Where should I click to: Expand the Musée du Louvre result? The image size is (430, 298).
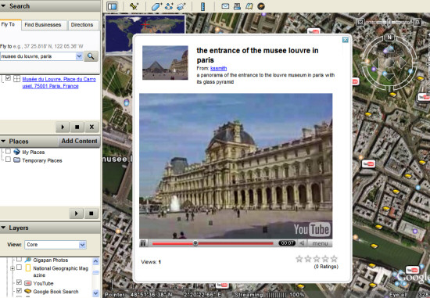16,79
